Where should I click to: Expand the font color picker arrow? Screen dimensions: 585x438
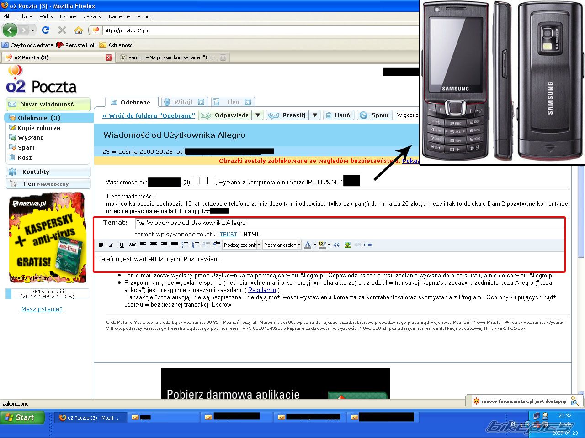pyautogui.click(x=314, y=245)
